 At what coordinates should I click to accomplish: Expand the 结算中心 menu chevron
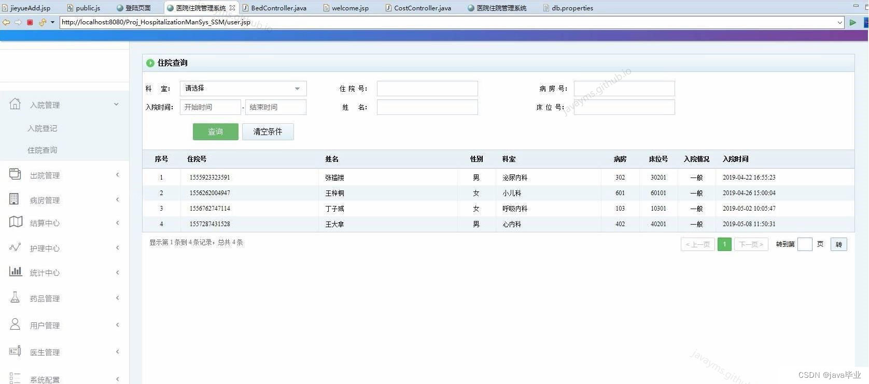(x=118, y=223)
